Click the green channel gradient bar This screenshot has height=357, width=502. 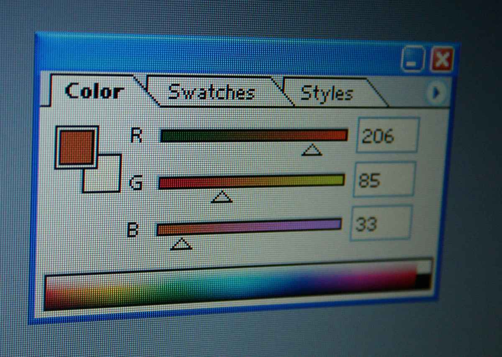(251, 182)
